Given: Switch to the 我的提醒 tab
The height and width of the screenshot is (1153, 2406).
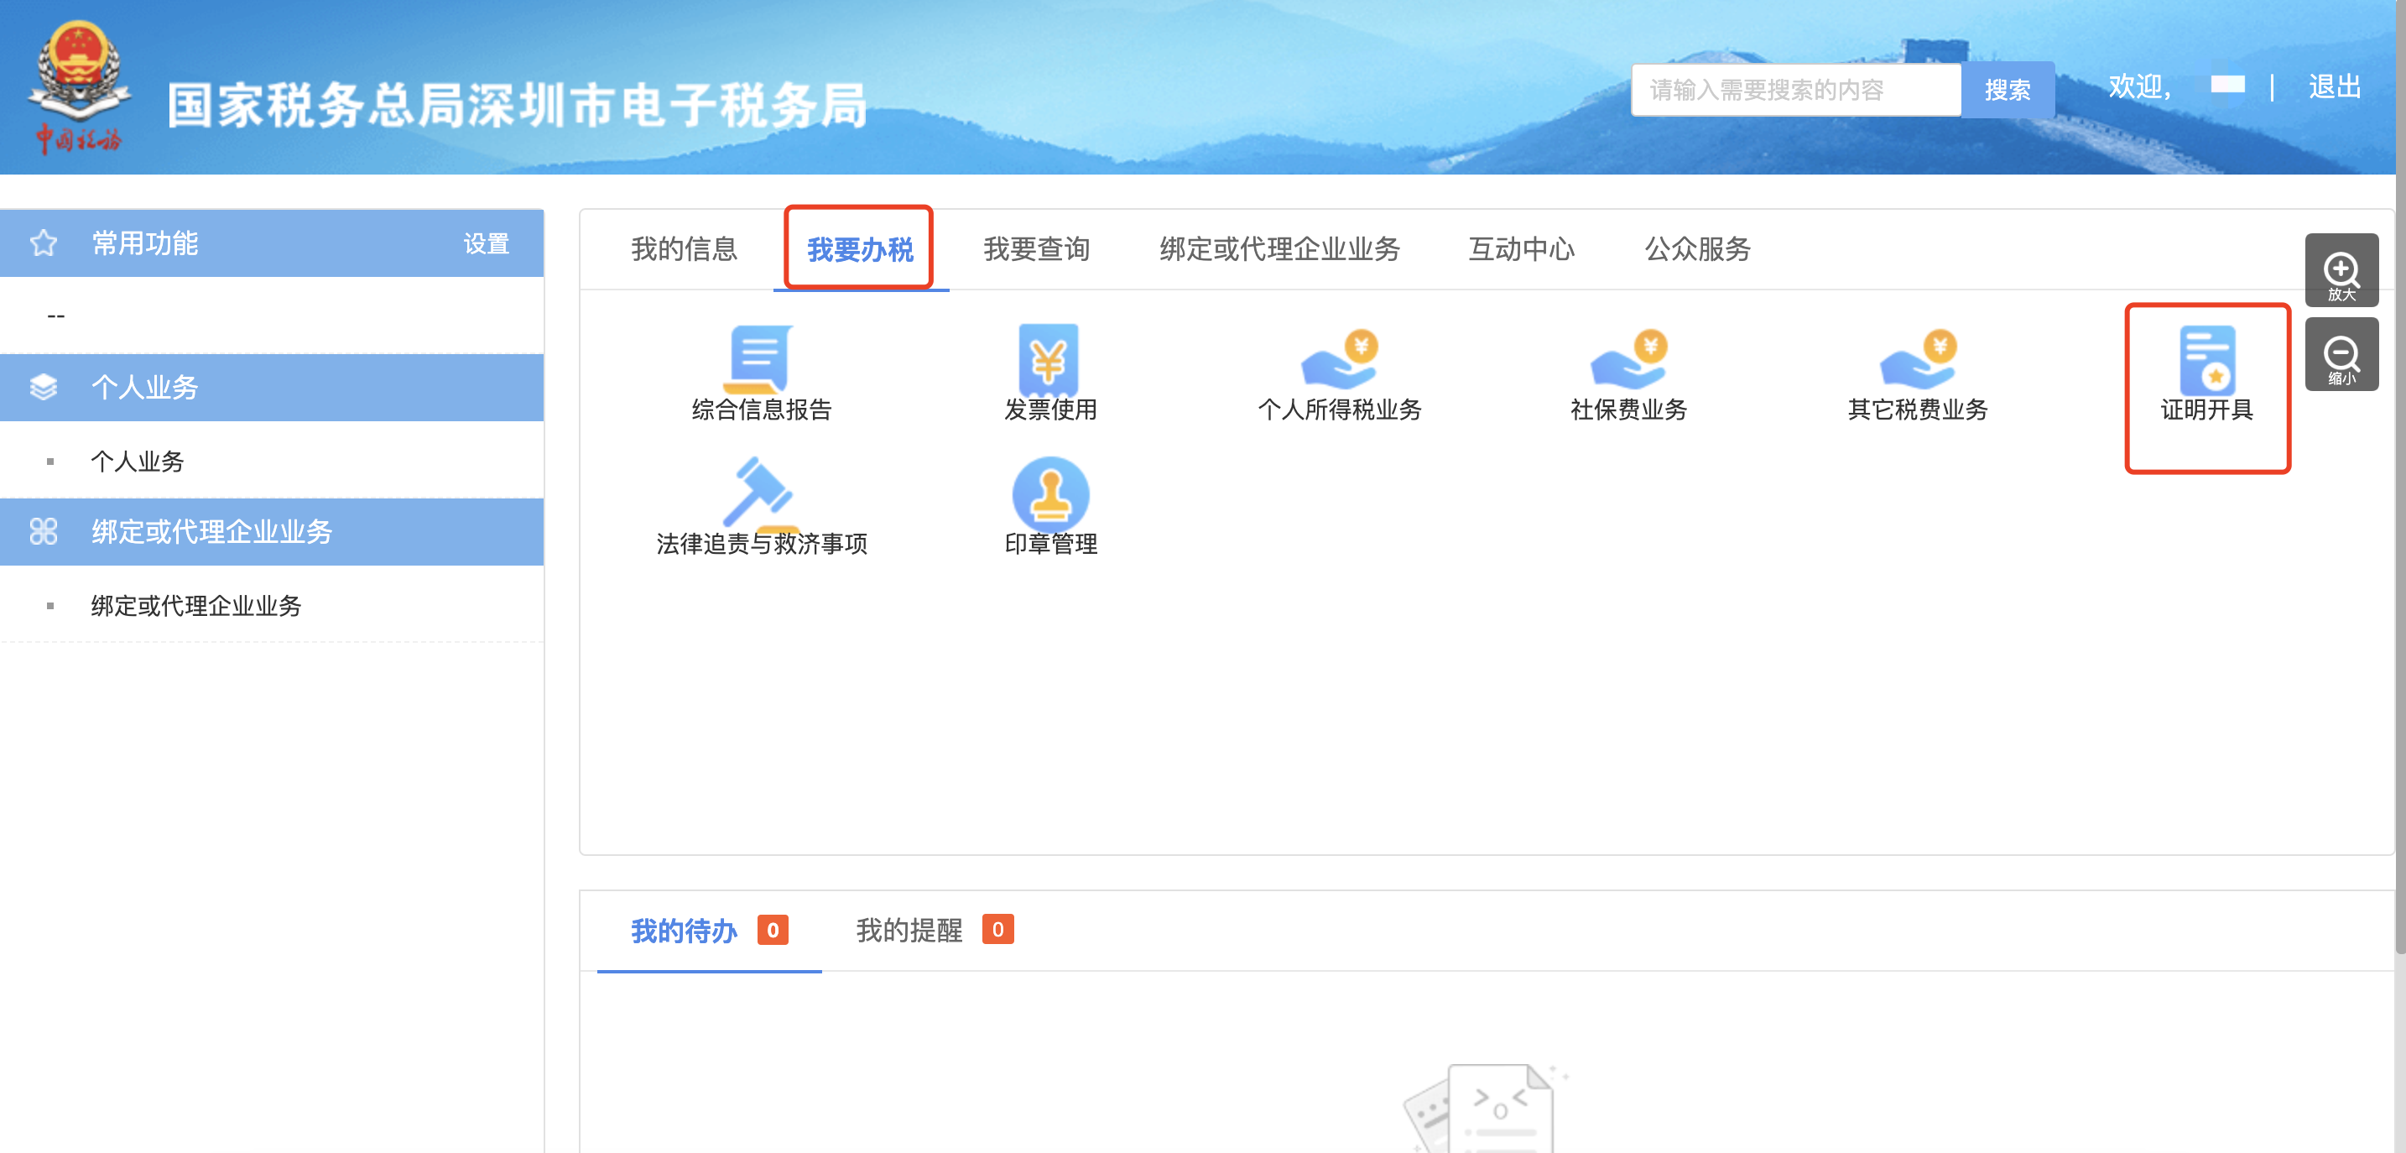Looking at the screenshot, I should pos(909,931).
